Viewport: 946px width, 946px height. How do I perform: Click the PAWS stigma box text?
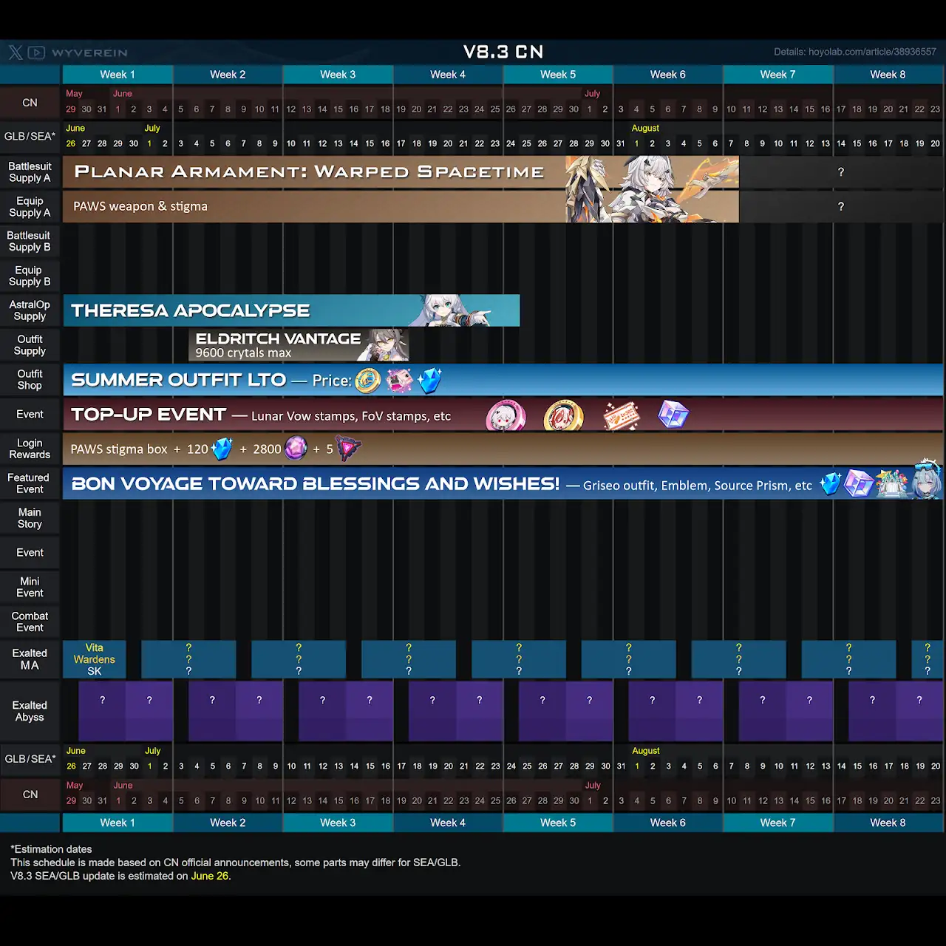(119, 449)
